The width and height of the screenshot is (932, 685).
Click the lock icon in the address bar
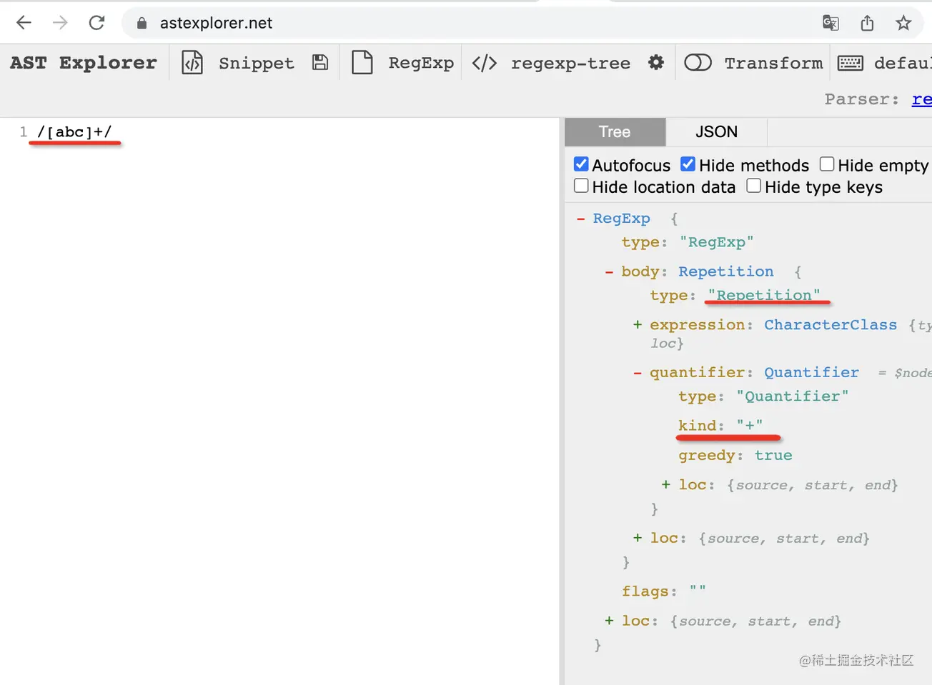pos(142,23)
